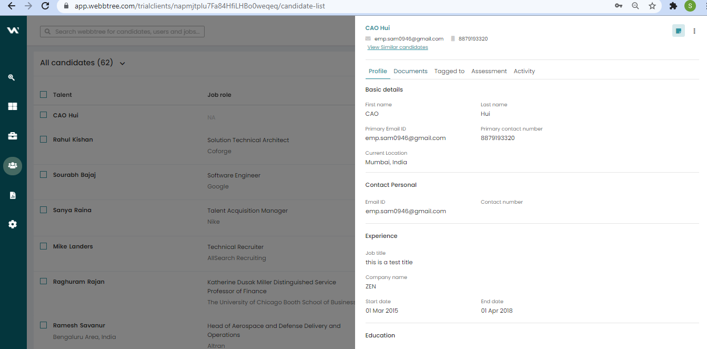Check the Mike Landers row checkbox
The height and width of the screenshot is (349, 707).
coord(44,246)
